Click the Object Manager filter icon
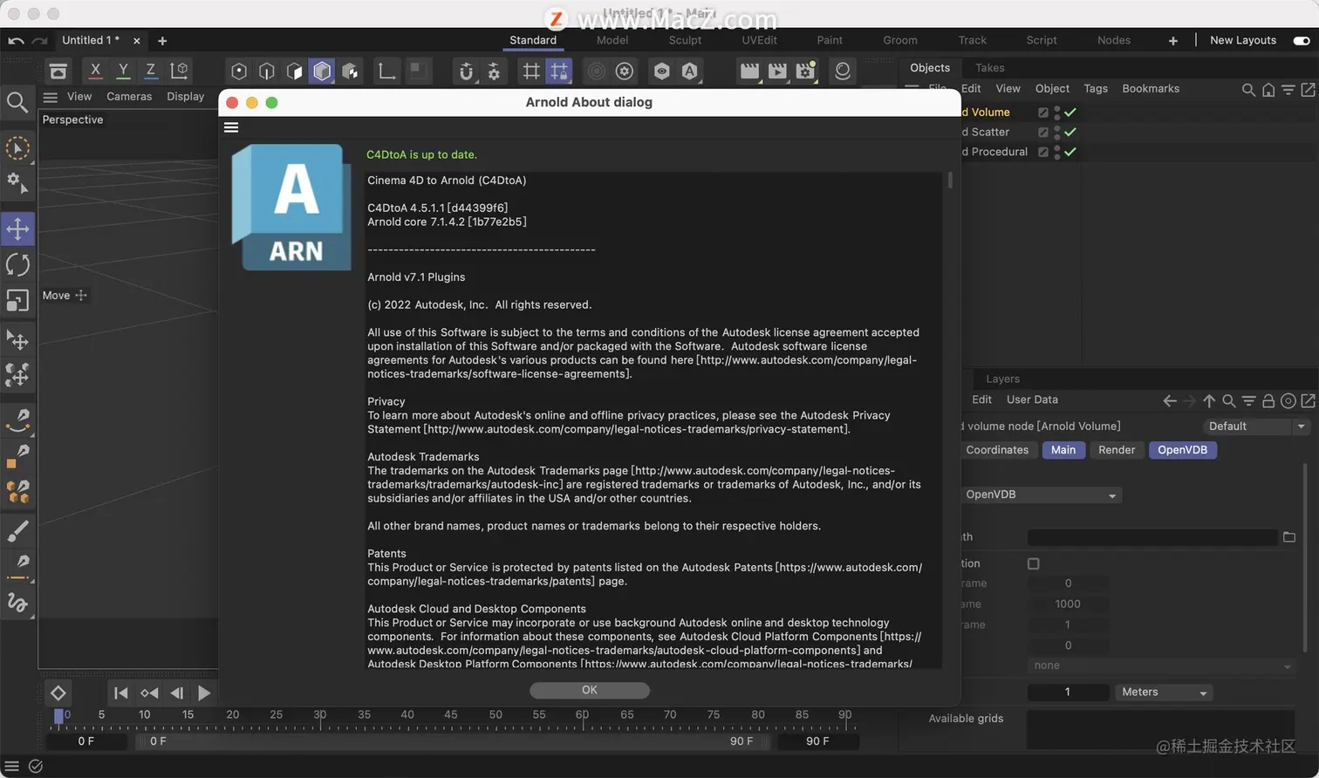 coord(1288,89)
